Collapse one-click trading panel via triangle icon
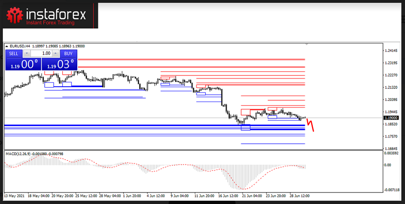 [x=7, y=46]
